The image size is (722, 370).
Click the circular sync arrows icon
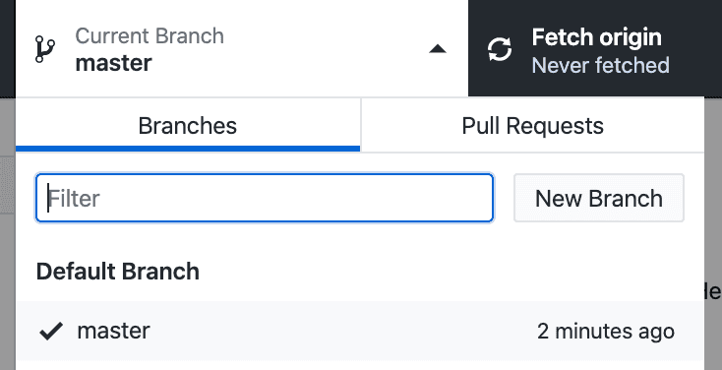500,49
